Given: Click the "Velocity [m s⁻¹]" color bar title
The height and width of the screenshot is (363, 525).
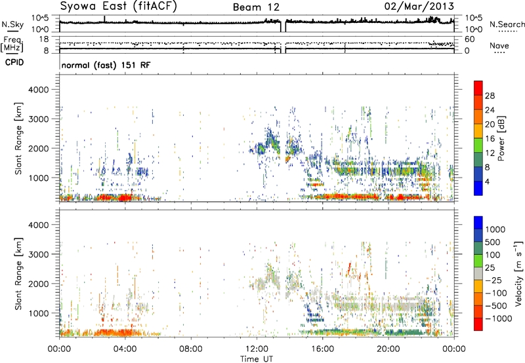Looking at the screenshot, I should pos(518,273).
